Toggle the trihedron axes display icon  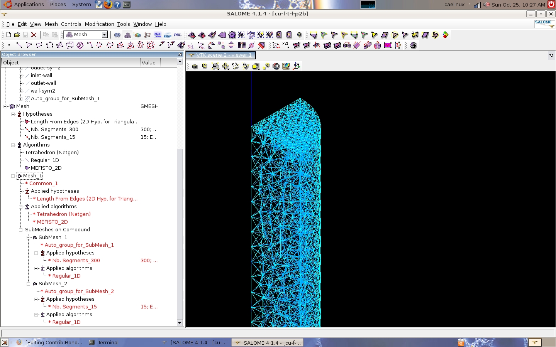205,66
